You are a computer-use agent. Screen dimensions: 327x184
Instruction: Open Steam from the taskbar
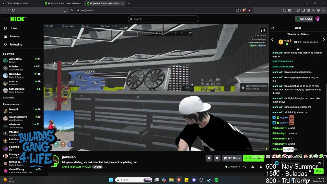(209, 180)
